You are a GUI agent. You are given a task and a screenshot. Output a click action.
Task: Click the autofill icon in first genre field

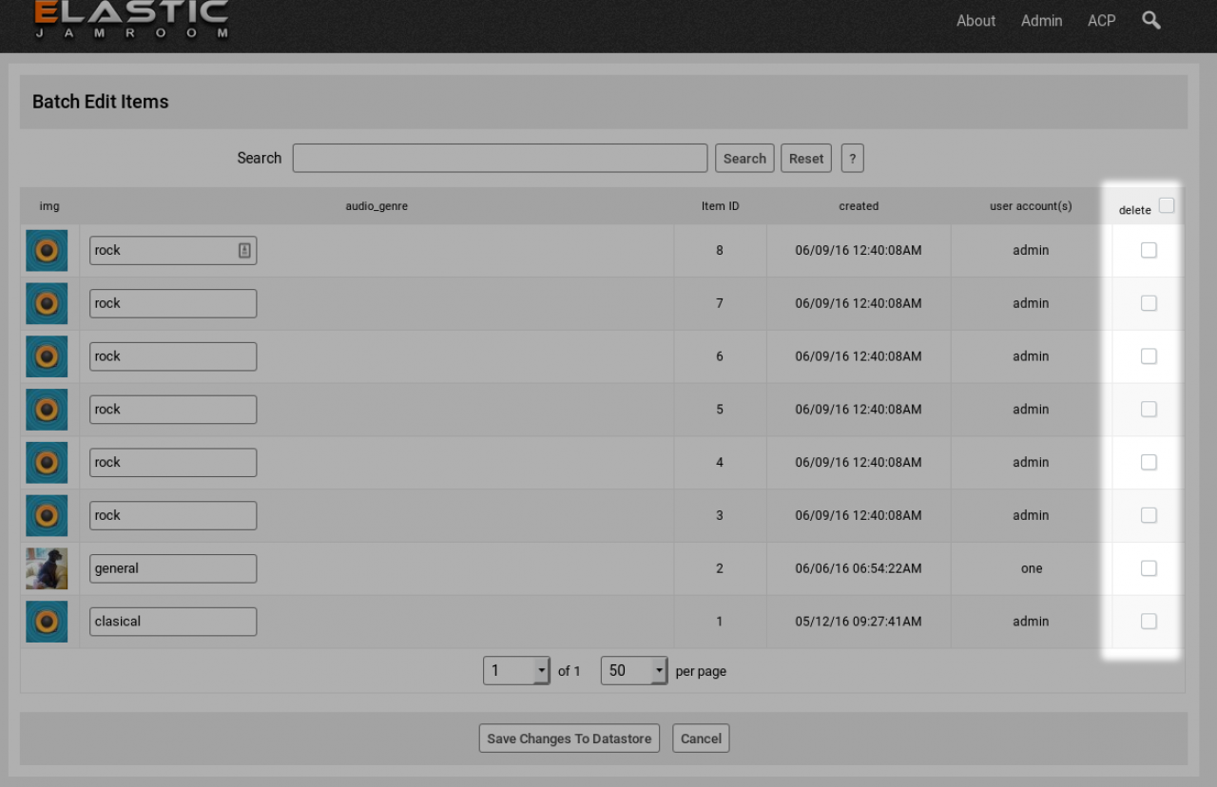244,251
